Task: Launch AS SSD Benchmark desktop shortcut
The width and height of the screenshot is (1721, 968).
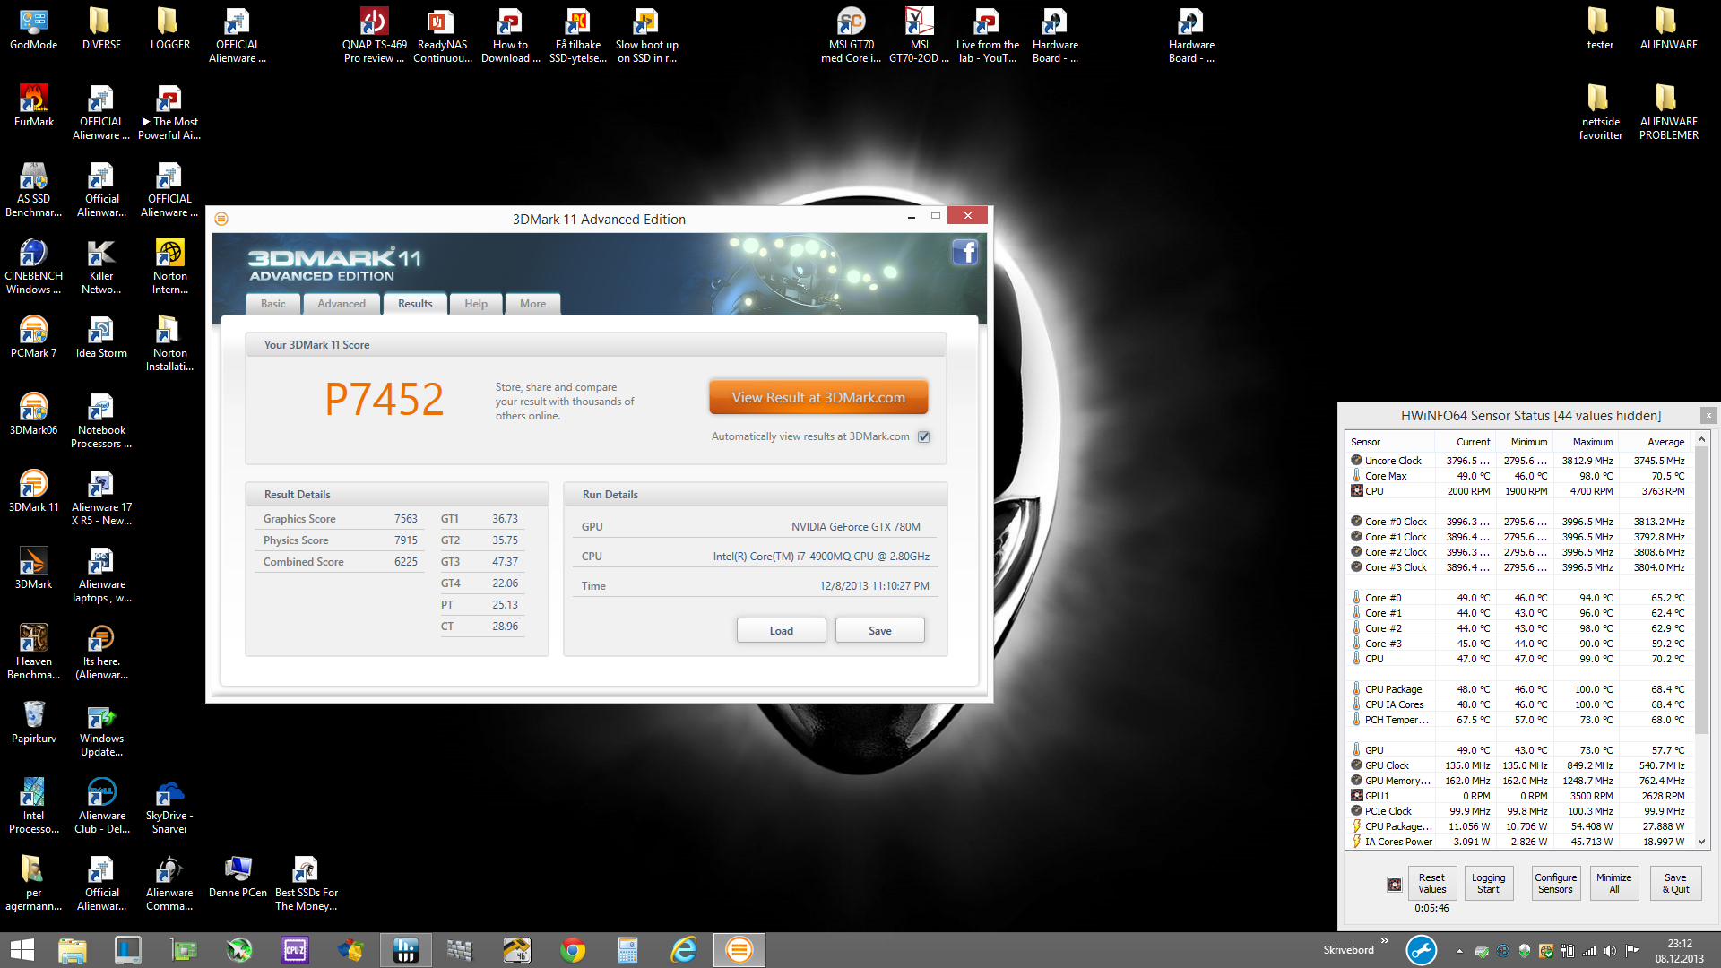Action: coord(34,189)
